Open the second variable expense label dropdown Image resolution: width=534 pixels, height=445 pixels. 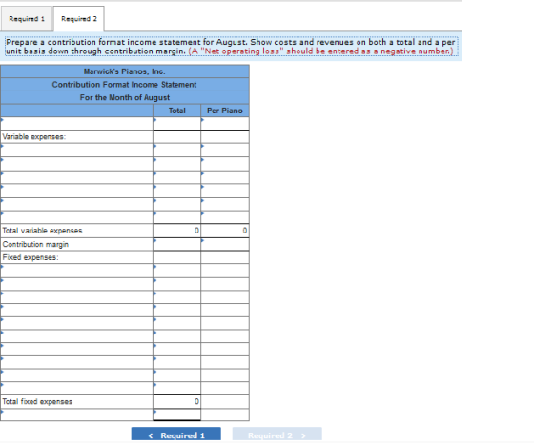click(76, 164)
